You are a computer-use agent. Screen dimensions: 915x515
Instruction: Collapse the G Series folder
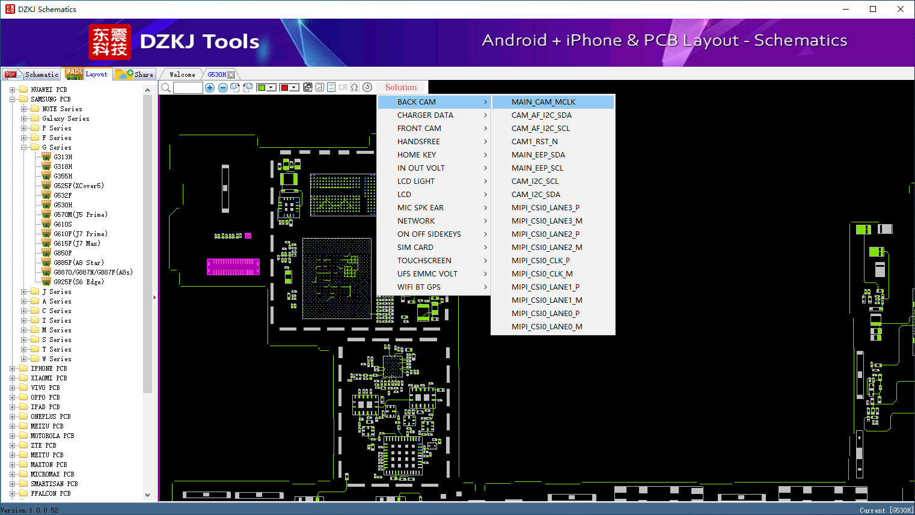[24, 147]
